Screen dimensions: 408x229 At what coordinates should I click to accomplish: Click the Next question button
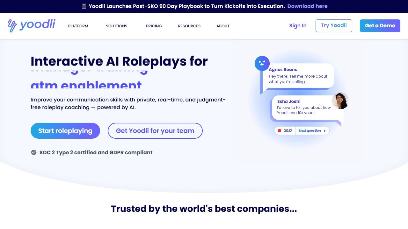[312, 131]
